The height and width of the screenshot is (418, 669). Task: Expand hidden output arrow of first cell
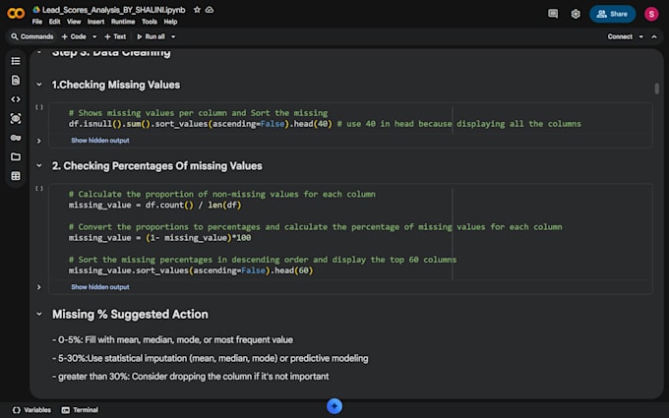[38, 141]
